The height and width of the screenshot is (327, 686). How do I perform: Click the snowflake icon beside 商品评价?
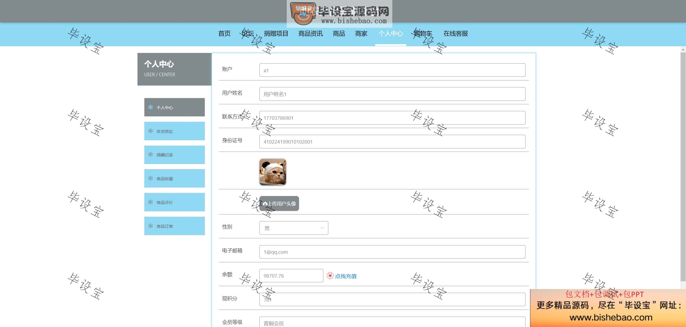coord(151,202)
